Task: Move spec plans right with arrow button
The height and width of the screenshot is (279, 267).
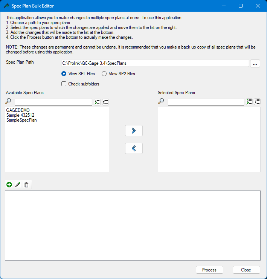Action: click(134, 131)
